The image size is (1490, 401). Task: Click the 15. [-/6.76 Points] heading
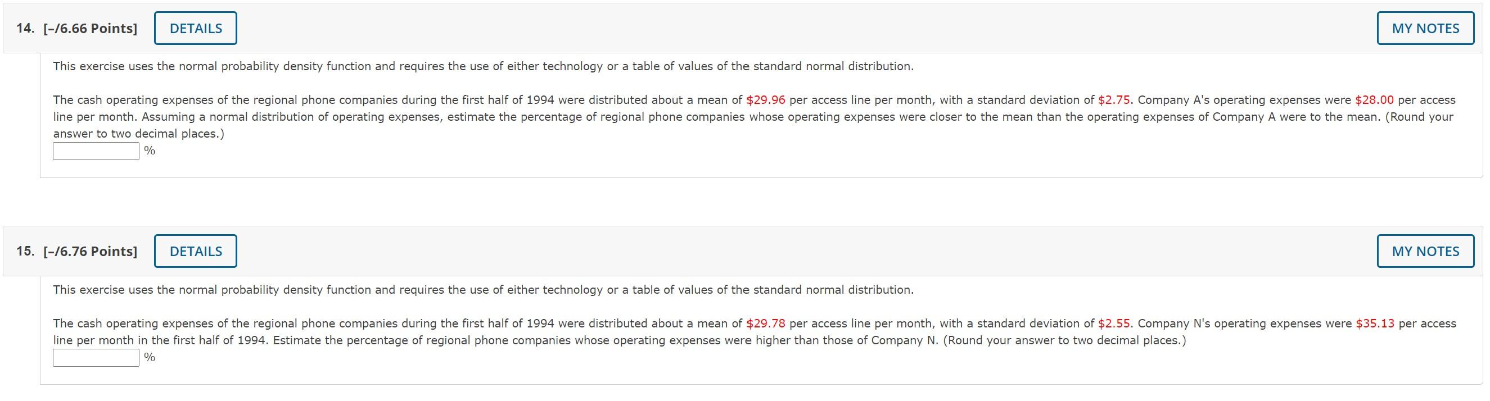77,252
